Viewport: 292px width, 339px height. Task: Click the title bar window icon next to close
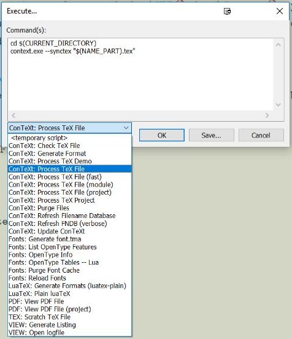[x=227, y=11]
